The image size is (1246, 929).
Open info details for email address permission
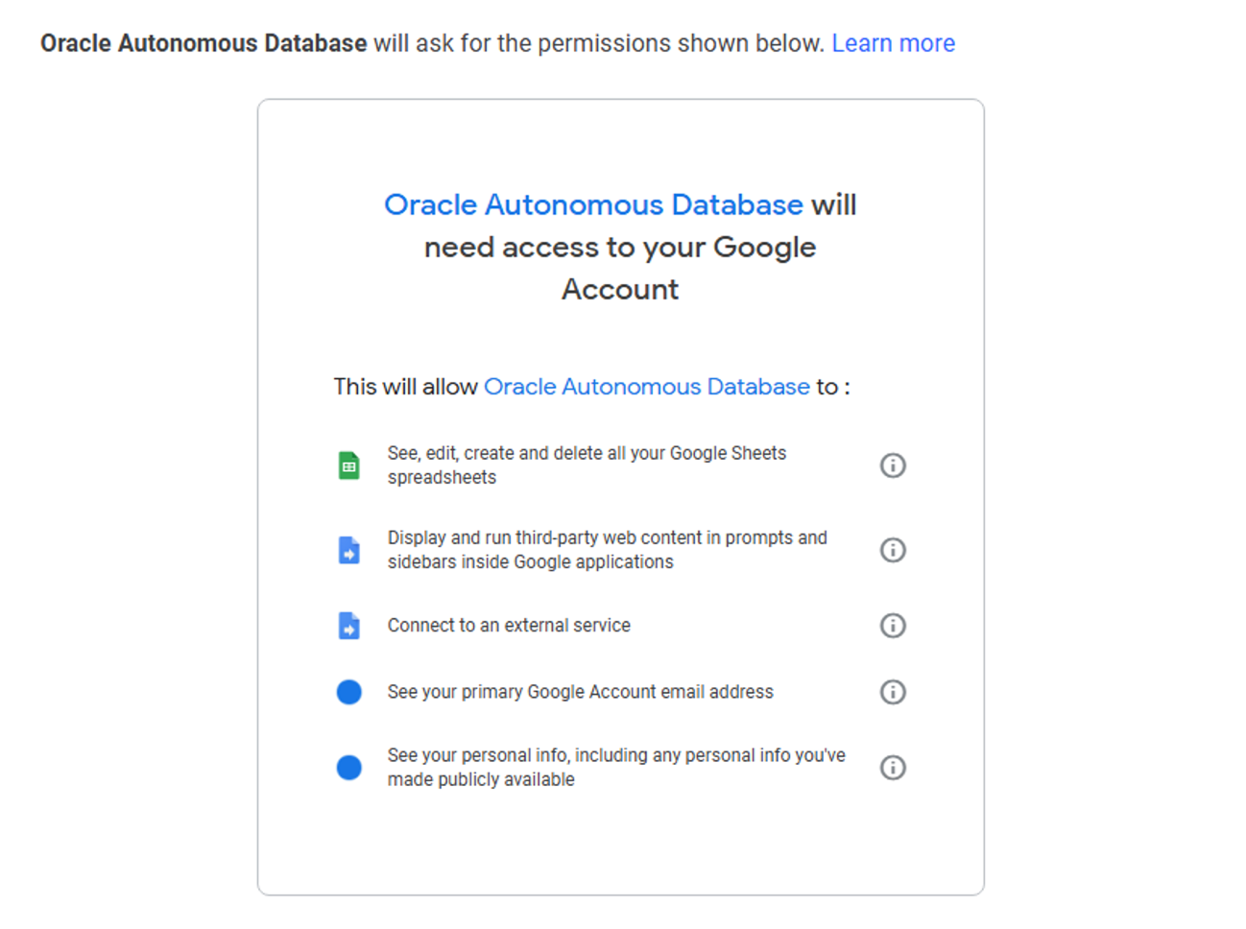[892, 691]
